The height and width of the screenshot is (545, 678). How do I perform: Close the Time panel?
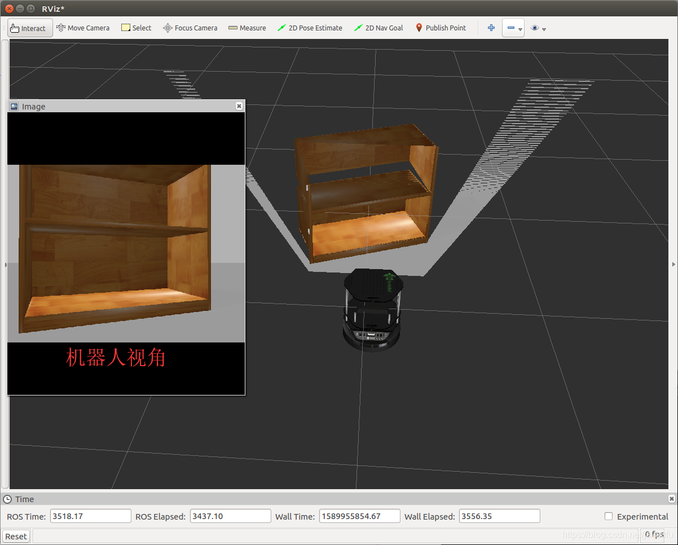coord(671,499)
